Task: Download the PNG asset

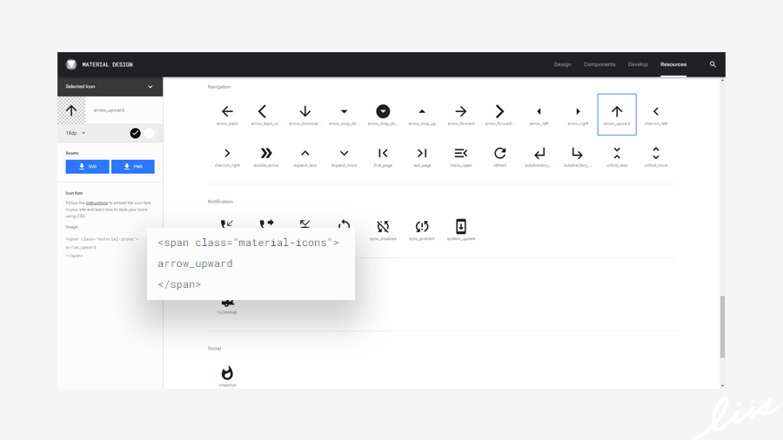Action: [133, 167]
